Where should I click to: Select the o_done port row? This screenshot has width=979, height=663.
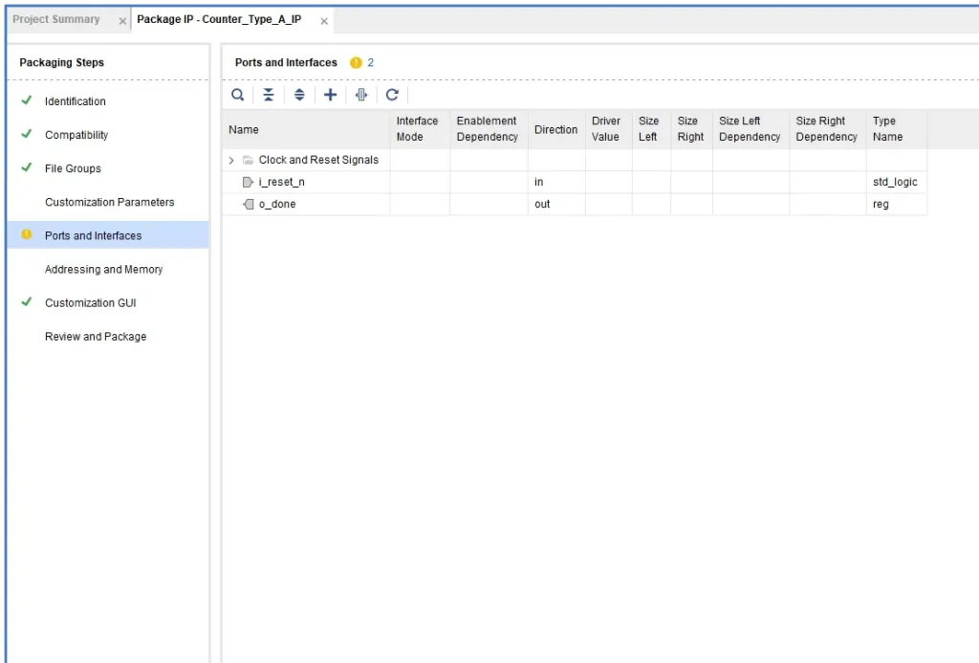tap(575, 204)
